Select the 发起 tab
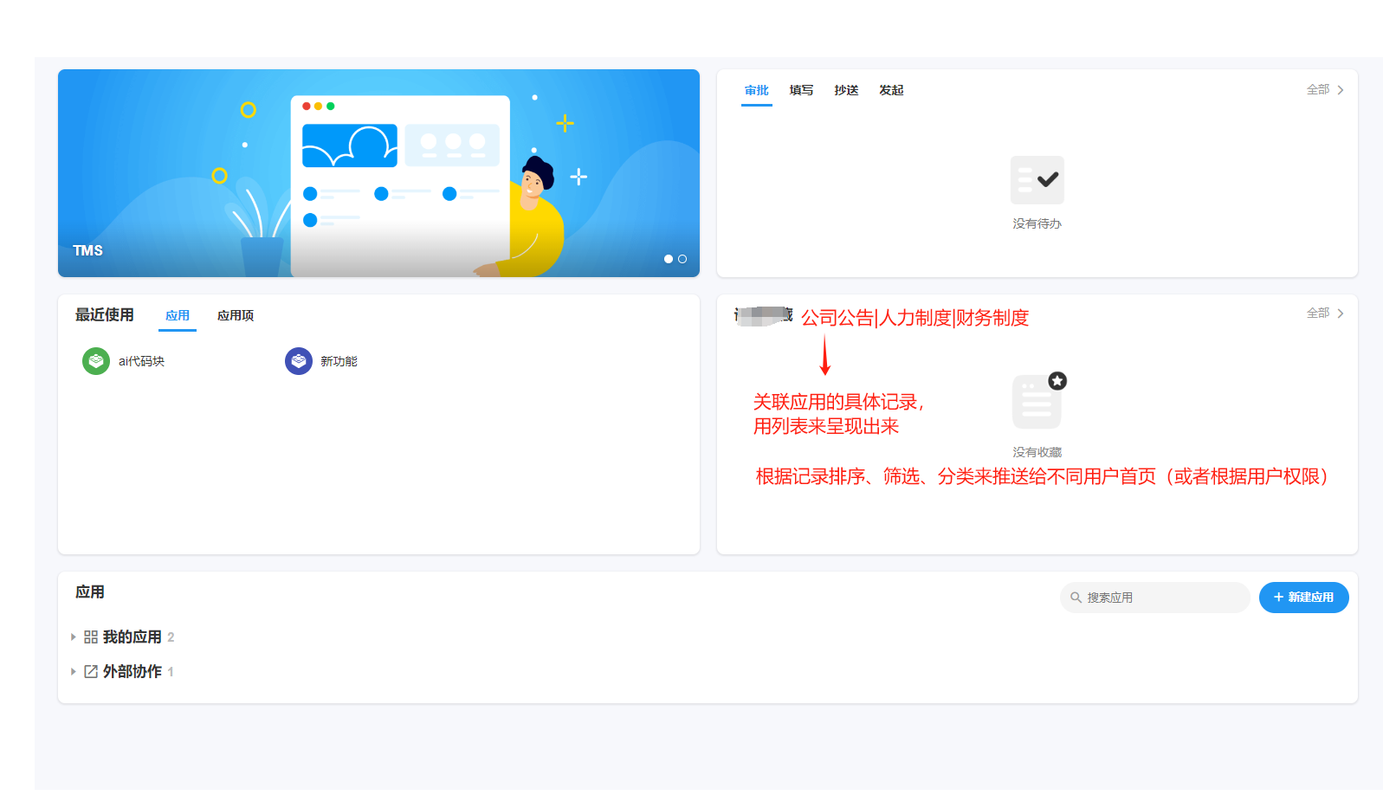1383x795 pixels. pyautogui.click(x=892, y=90)
